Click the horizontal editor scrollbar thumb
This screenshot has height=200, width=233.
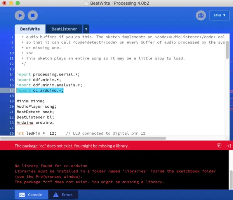tap(83, 138)
